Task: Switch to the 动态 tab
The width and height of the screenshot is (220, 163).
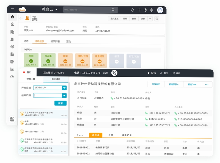Action: pos(26,41)
